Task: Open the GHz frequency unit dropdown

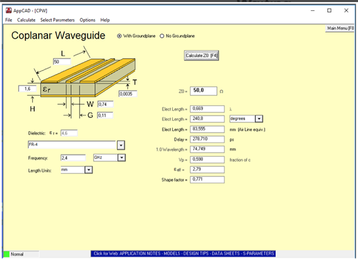Action: point(121,158)
